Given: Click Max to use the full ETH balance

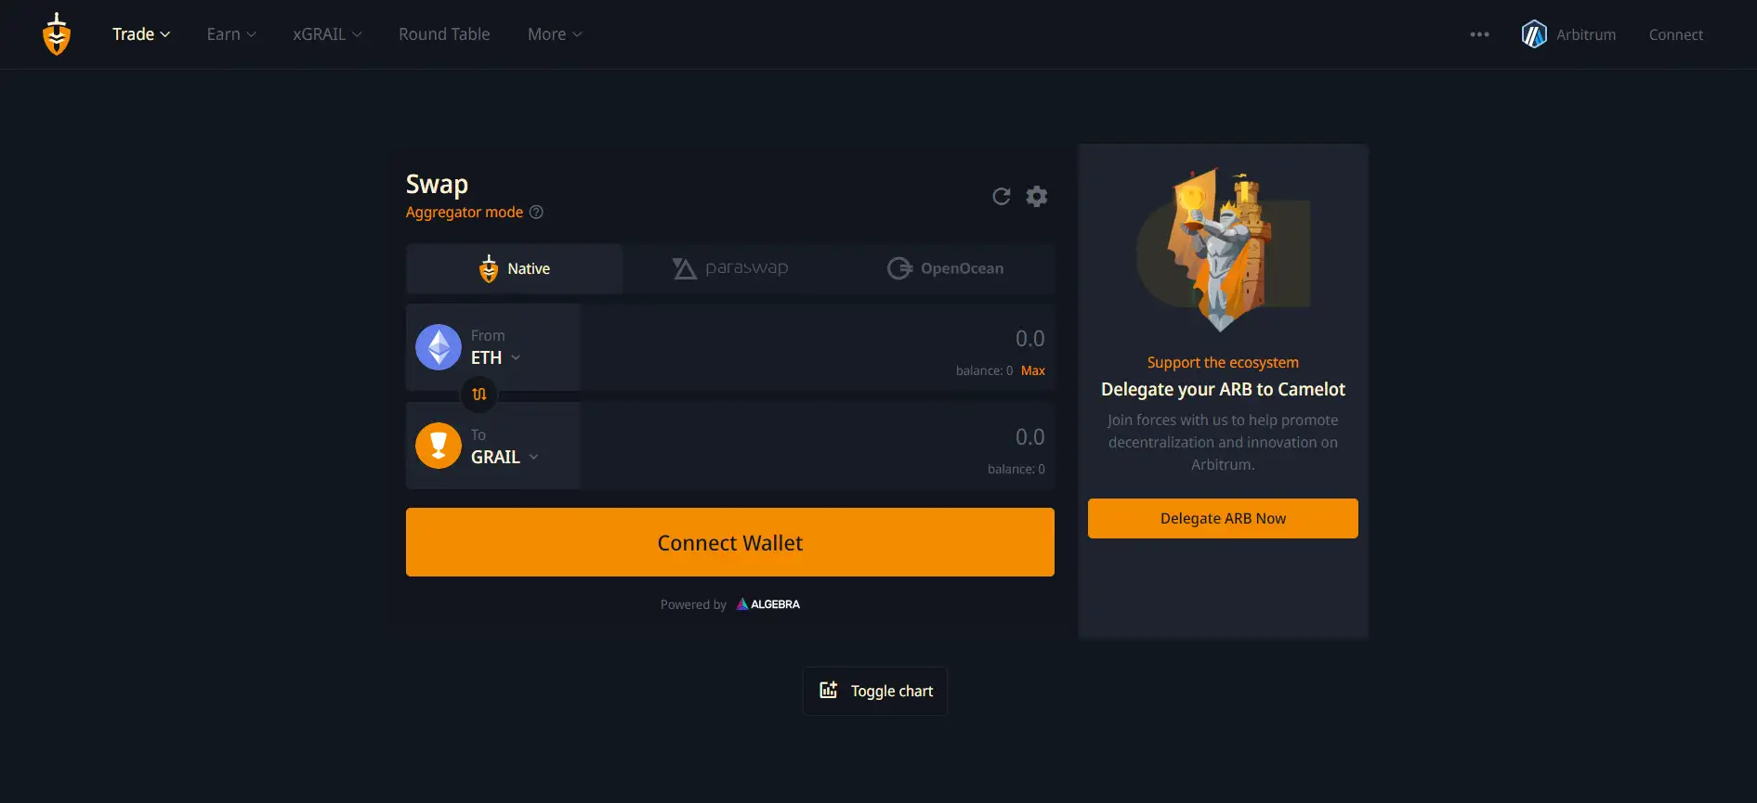Looking at the screenshot, I should (x=1032, y=370).
